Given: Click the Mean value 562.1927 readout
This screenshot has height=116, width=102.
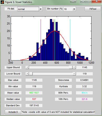Looking at the screenshot, I should click(x=34, y=93).
